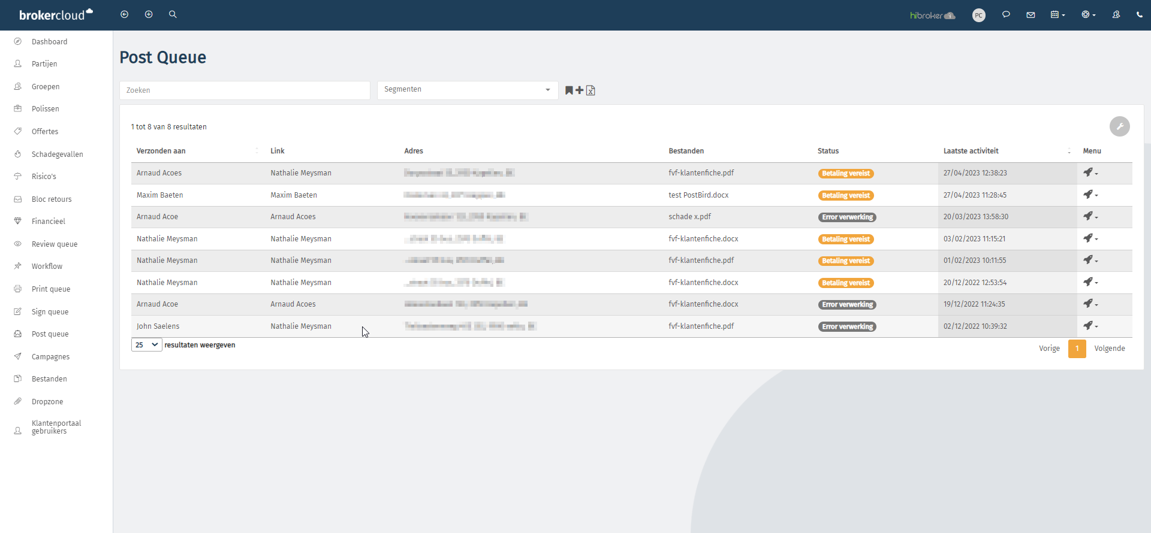Viewport: 1151px width, 533px height.
Task: Click the PC avatar badge
Action: [x=978, y=16]
